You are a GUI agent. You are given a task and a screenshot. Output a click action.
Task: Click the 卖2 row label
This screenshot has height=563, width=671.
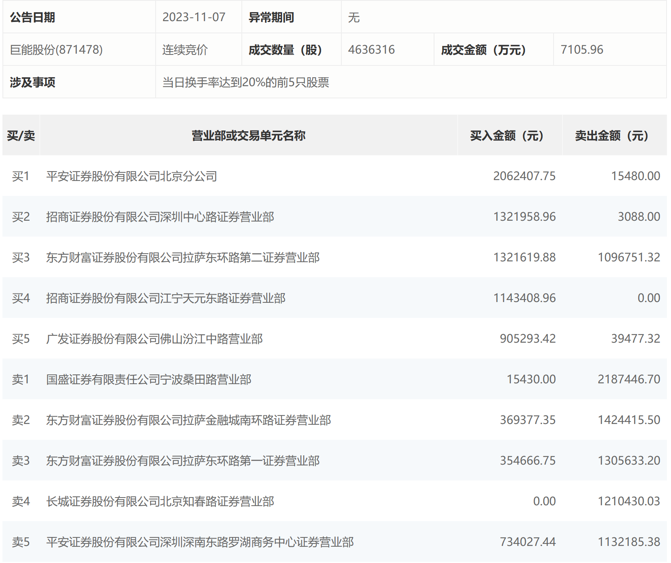coord(21,420)
